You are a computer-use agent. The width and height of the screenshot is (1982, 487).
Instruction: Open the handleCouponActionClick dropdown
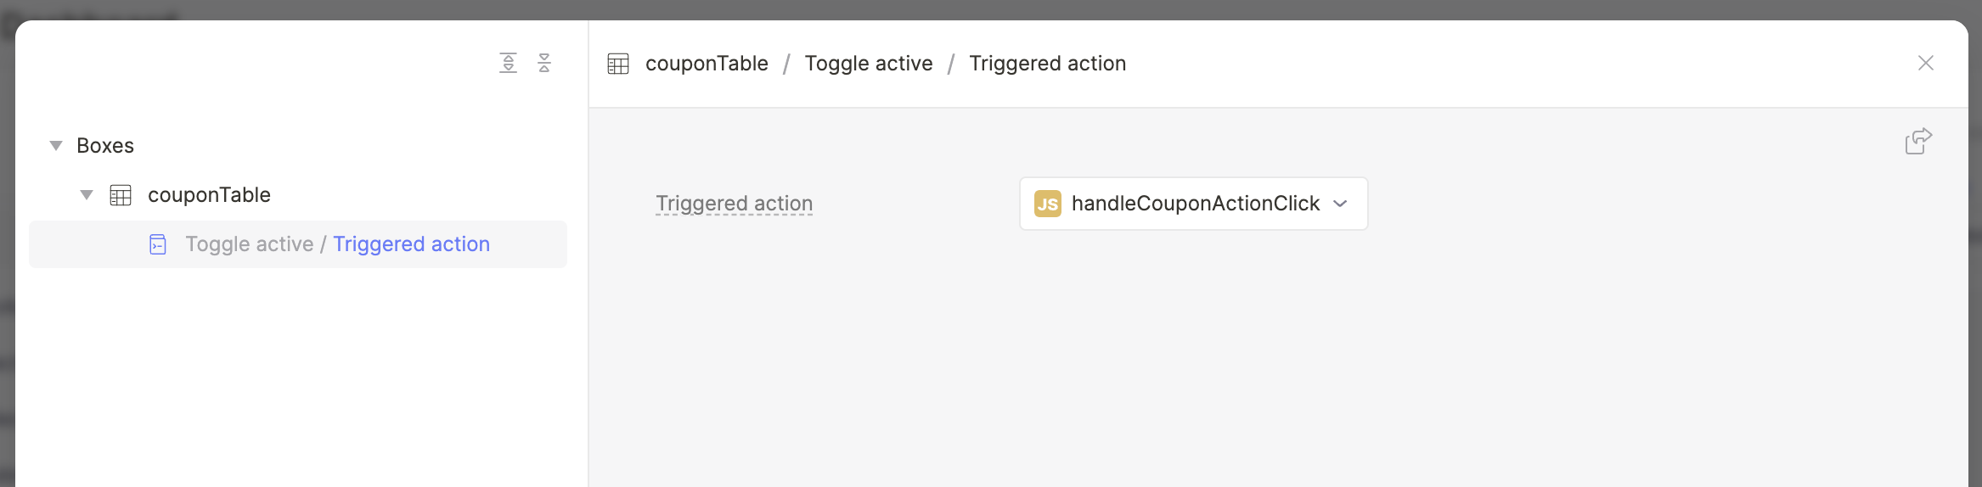point(1195,204)
